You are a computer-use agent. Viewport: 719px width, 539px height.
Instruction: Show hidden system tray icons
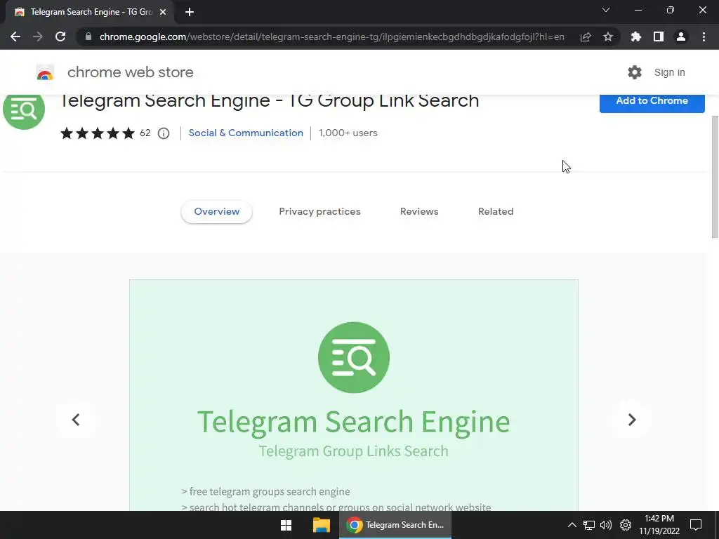[x=572, y=525]
